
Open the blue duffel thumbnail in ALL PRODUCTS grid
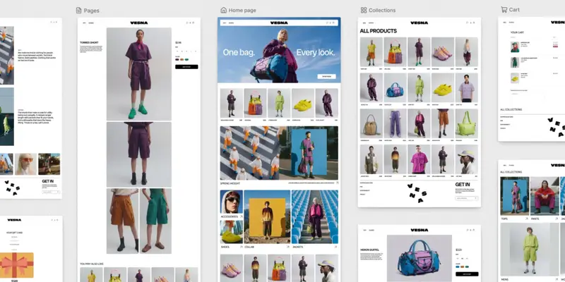(x=395, y=87)
